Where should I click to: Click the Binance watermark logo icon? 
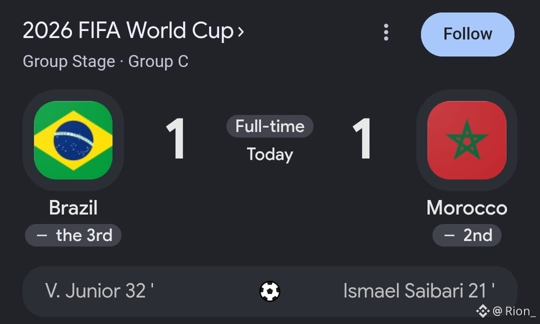[x=483, y=311]
